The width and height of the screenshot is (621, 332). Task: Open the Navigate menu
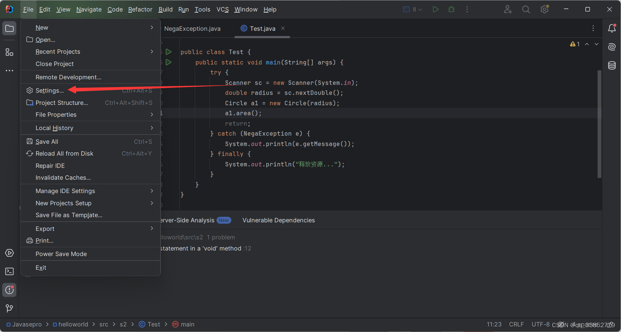point(89,9)
